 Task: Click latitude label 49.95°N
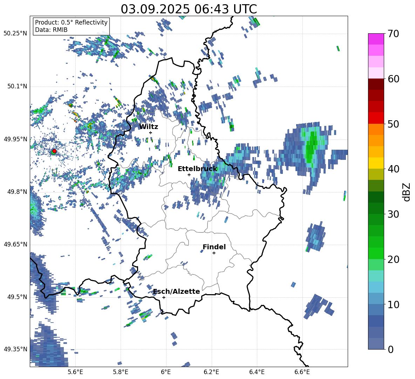click(x=15, y=139)
